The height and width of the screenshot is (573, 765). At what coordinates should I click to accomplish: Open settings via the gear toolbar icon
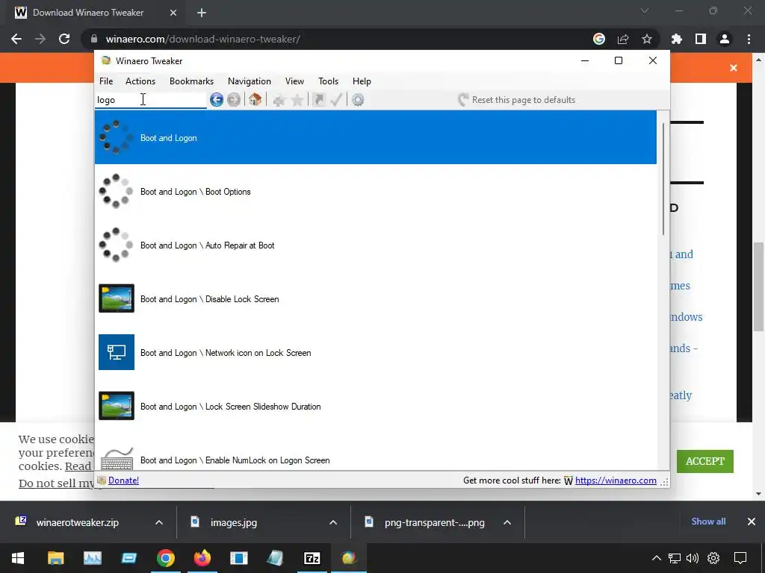(x=358, y=100)
